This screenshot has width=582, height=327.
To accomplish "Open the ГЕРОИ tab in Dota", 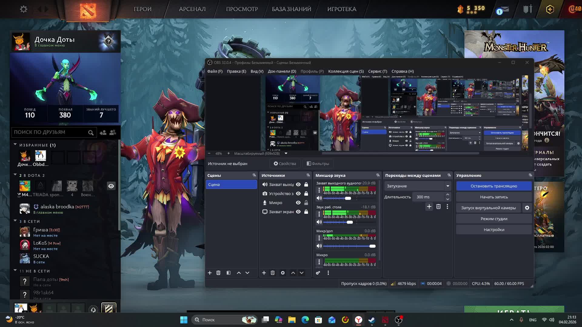I will 142,9.
